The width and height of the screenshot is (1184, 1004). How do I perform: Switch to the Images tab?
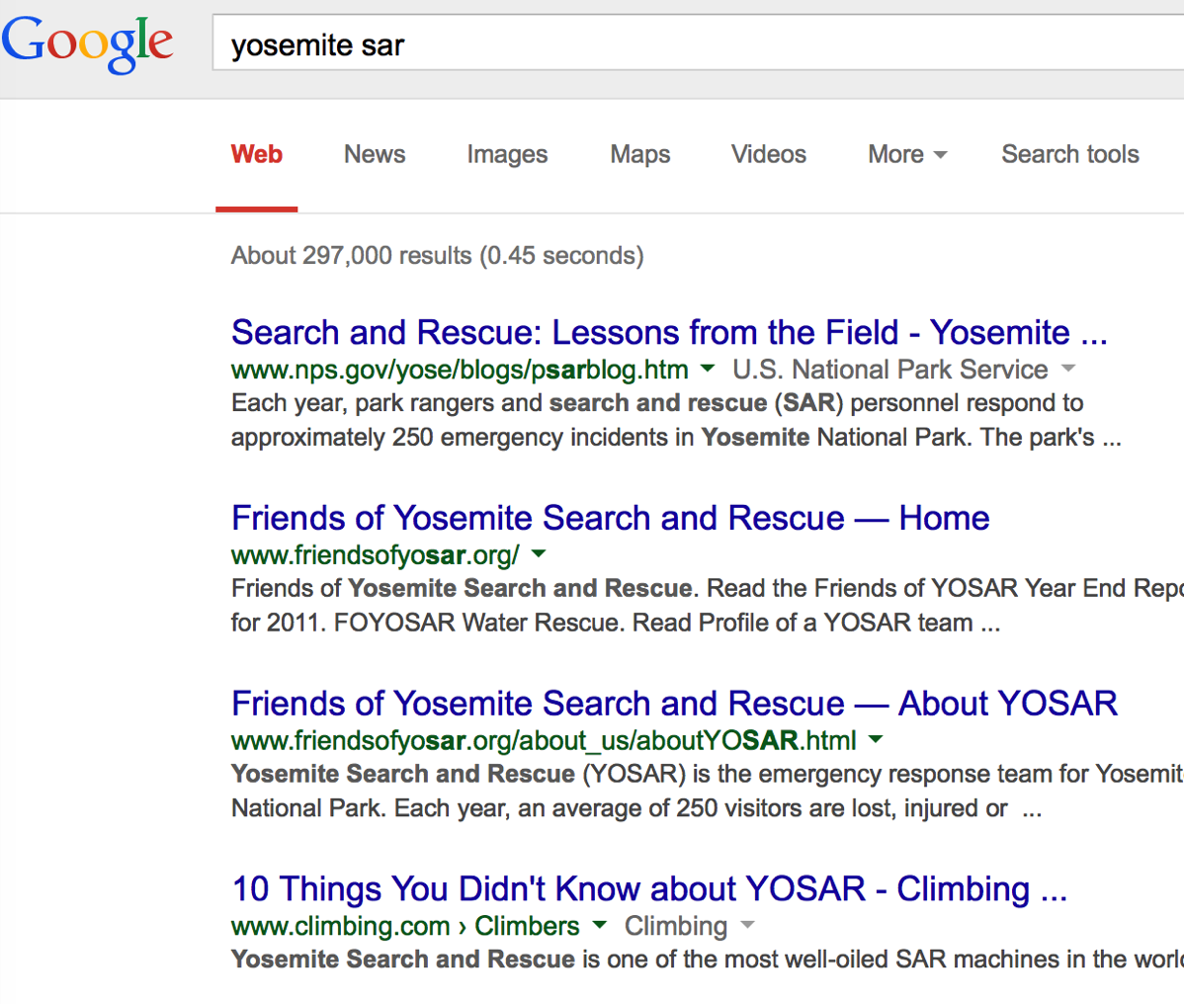pos(507,154)
